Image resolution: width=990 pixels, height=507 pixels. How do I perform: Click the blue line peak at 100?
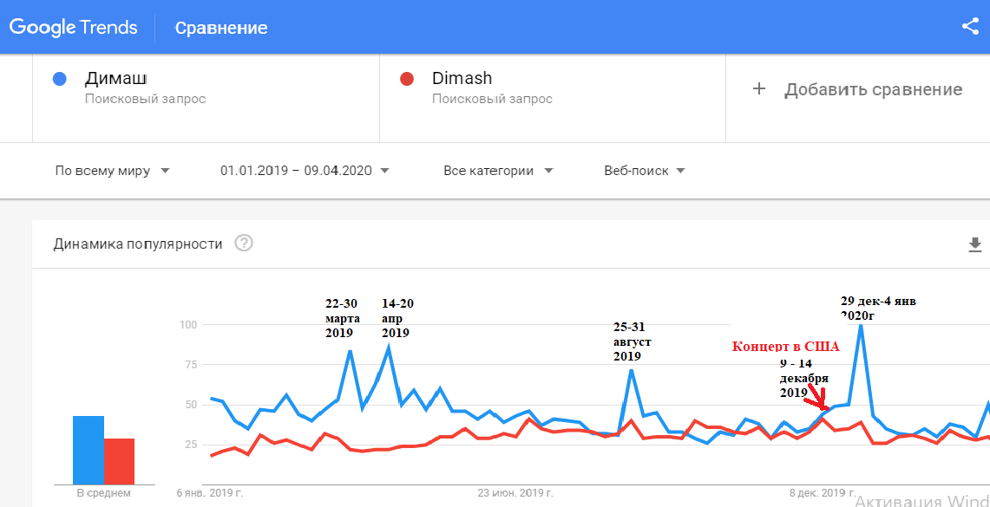coord(860,326)
